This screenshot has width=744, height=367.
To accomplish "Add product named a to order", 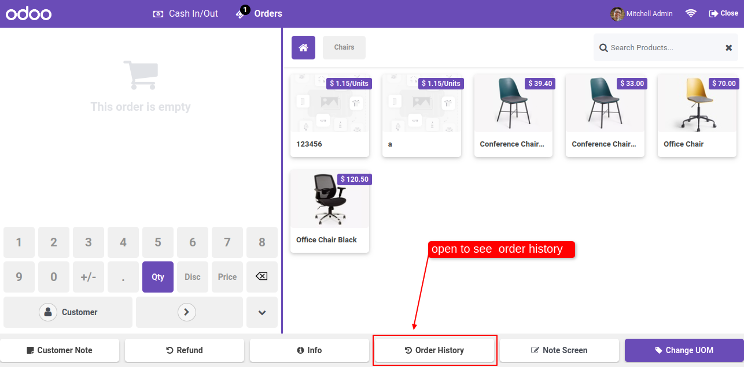I will click(422, 115).
